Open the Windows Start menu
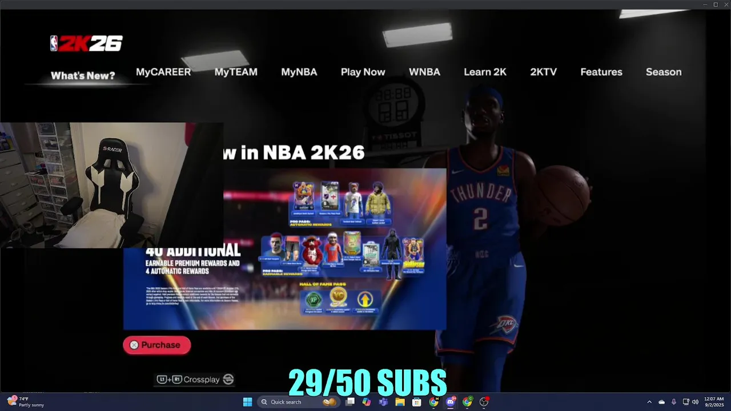This screenshot has height=411, width=731. [247, 402]
